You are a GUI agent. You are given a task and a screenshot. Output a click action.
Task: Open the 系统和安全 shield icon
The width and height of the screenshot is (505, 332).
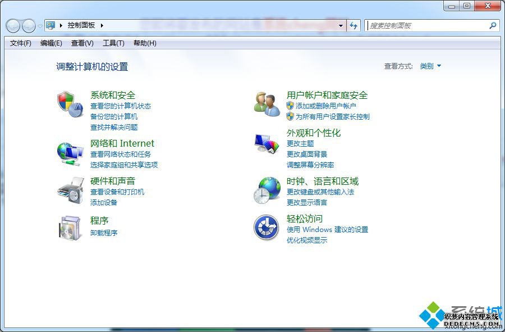(x=71, y=104)
